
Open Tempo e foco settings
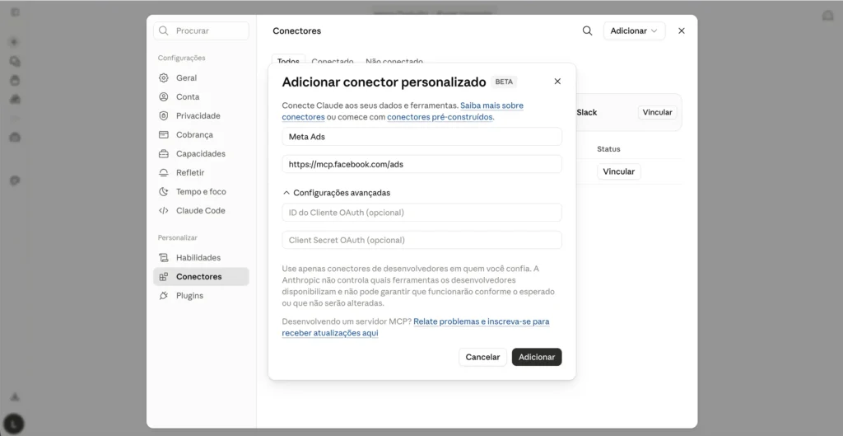[201, 191]
